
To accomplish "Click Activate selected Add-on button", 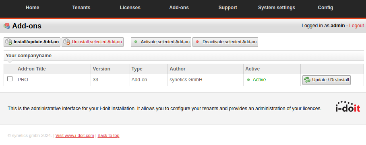I will (x=161, y=42).
